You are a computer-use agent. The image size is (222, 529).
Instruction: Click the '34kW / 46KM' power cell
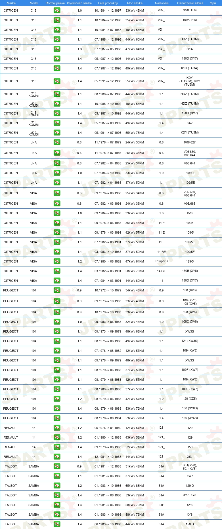(x=135, y=290)
